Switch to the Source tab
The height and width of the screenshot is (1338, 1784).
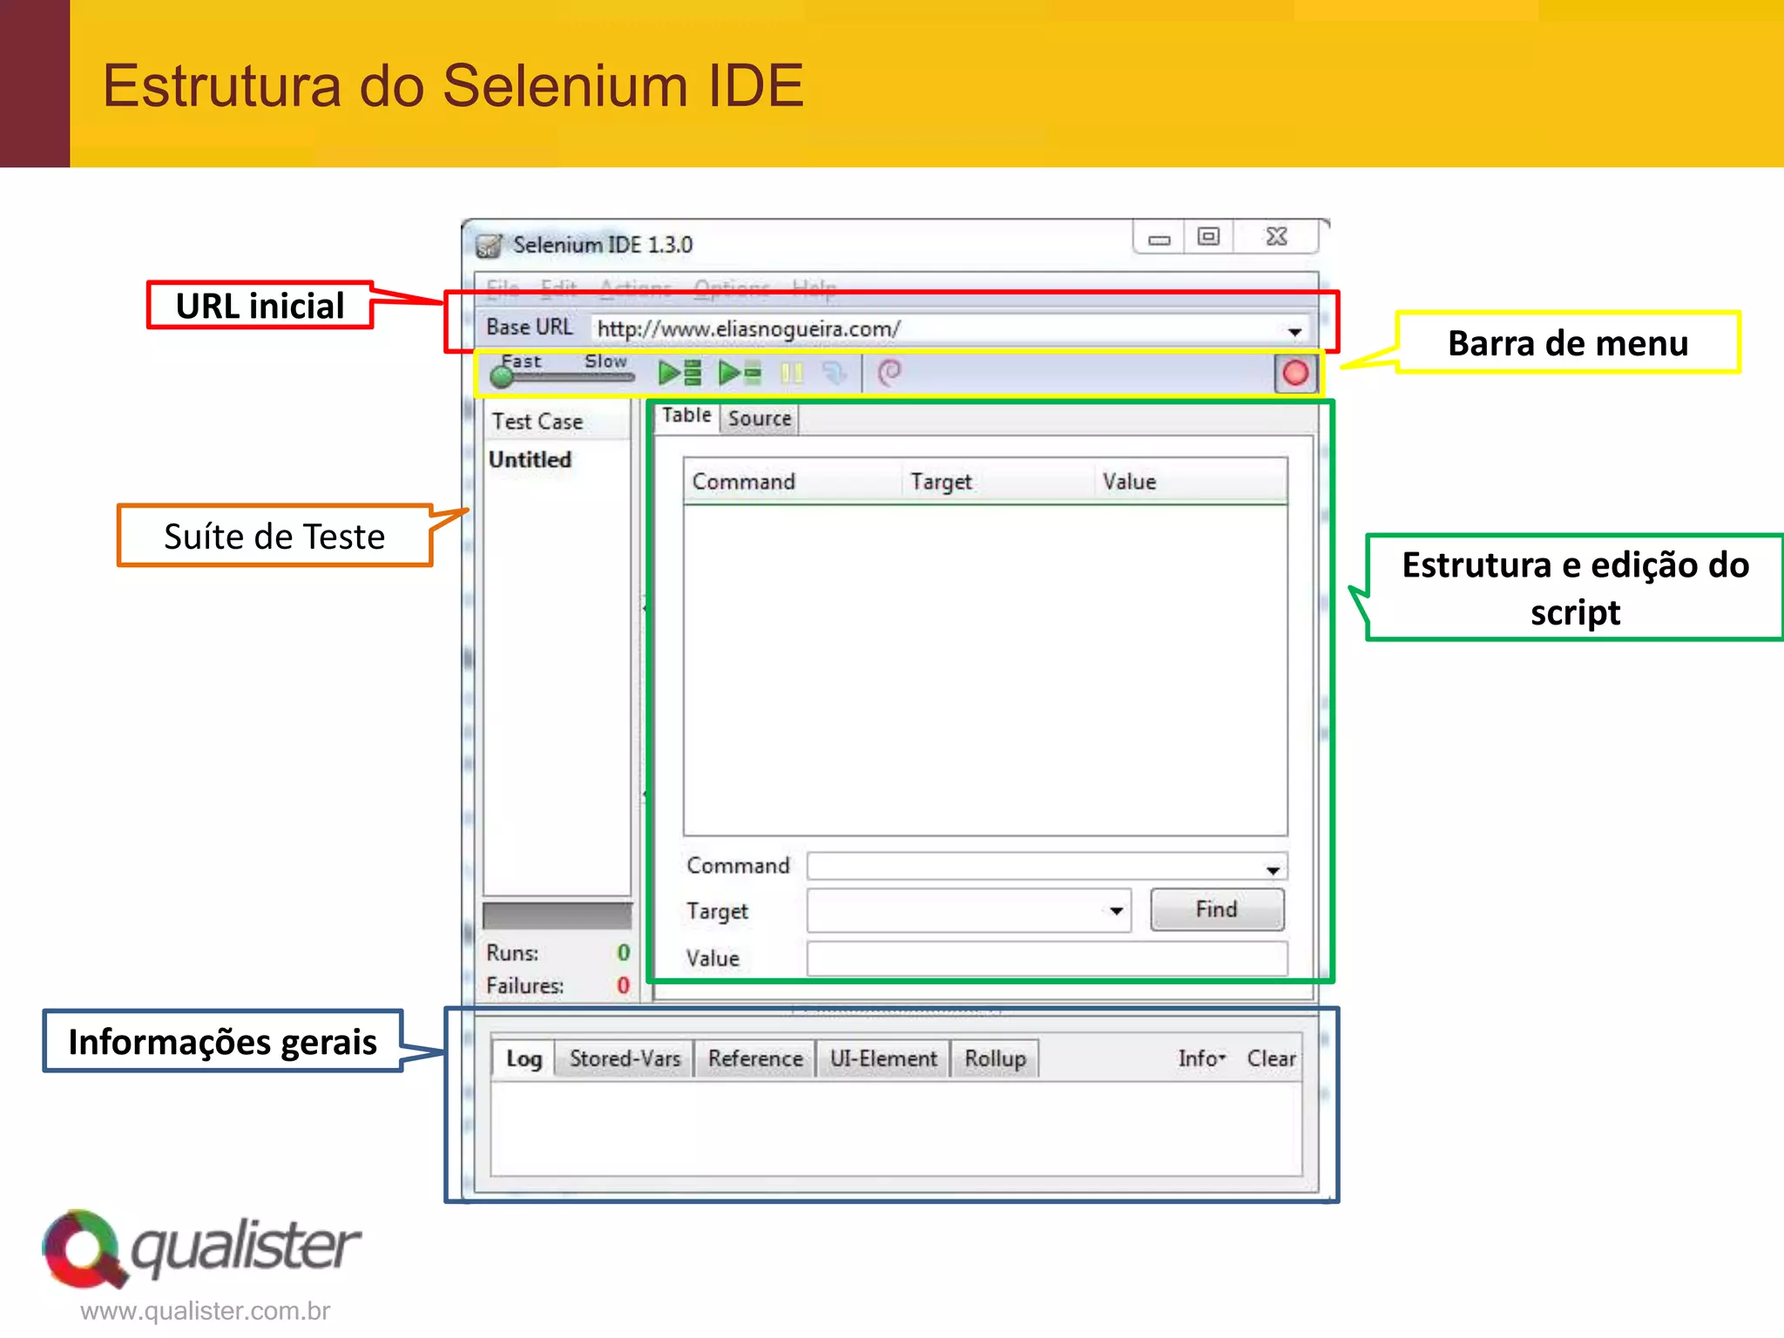pyautogui.click(x=760, y=419)
